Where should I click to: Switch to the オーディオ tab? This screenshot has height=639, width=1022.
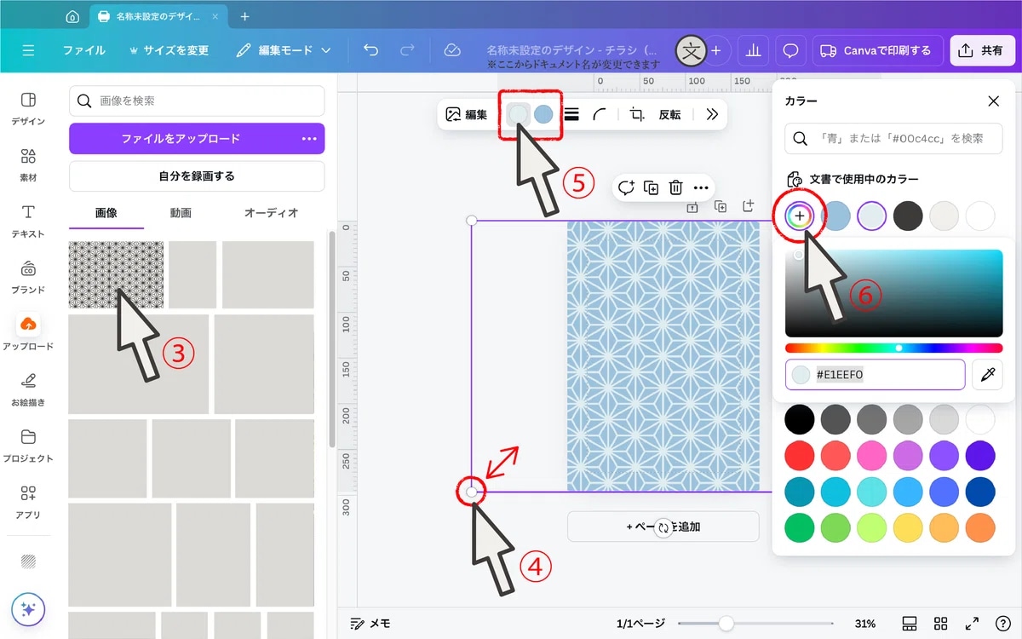[x=272, y=213]
